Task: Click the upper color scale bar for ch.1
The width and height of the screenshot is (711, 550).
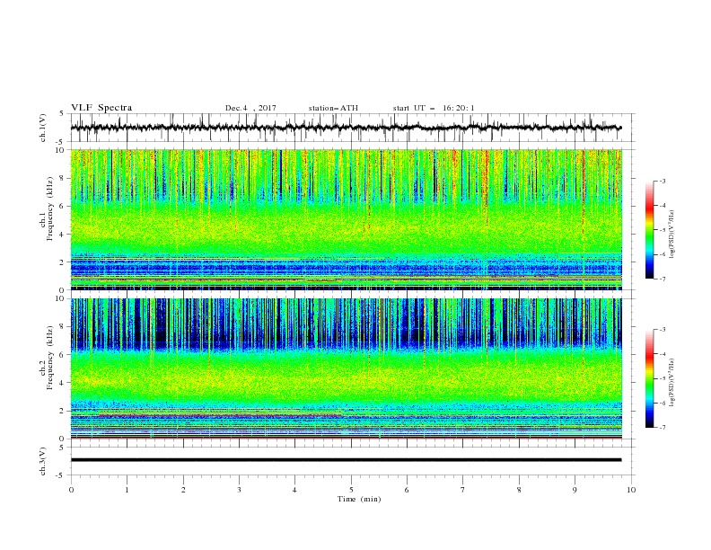Action: click(x=649, y=230)
